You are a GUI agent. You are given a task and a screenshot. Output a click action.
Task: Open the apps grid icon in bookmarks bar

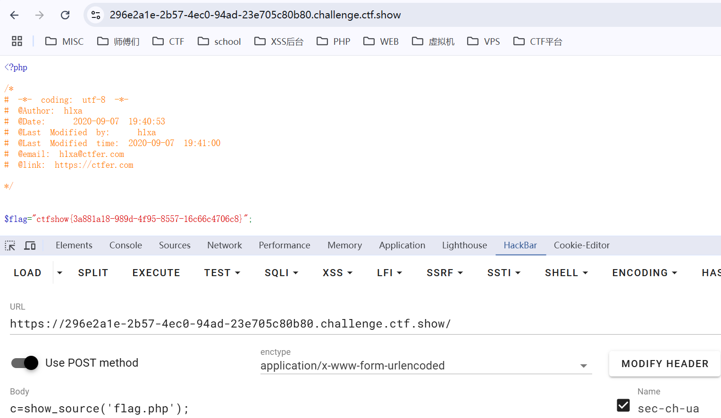tap(17, 41)
